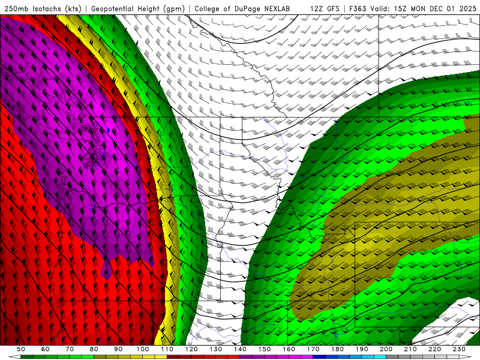The width and height of the screenshot is (480, 360).
Task: Click the "80" legend value
Action: [94, 349]
